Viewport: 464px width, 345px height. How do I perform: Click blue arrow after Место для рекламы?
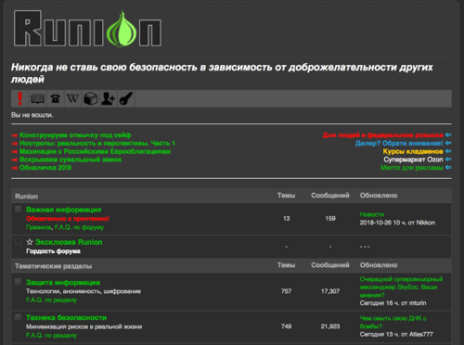click(x=448, y=168)
